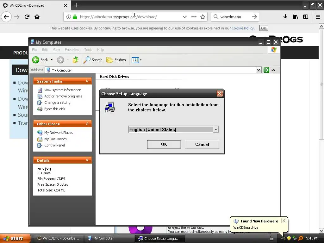This screenshot has height=243, width=324.
Task: Collapse the System Tasks panel
Action: [87, 81]
